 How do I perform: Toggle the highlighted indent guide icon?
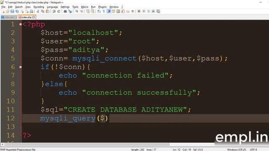pos(109,11)
